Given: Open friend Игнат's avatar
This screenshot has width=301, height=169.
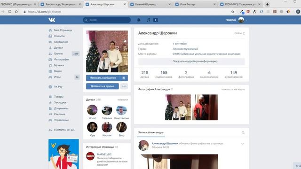Looking at the screenshot, I should click(x=92, y=110).
